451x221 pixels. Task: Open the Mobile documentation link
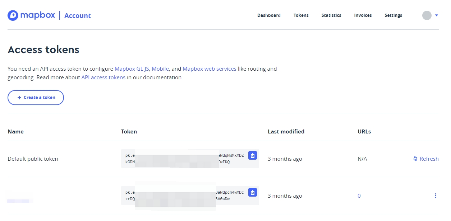pyautogui.click(x=160, y=69)
